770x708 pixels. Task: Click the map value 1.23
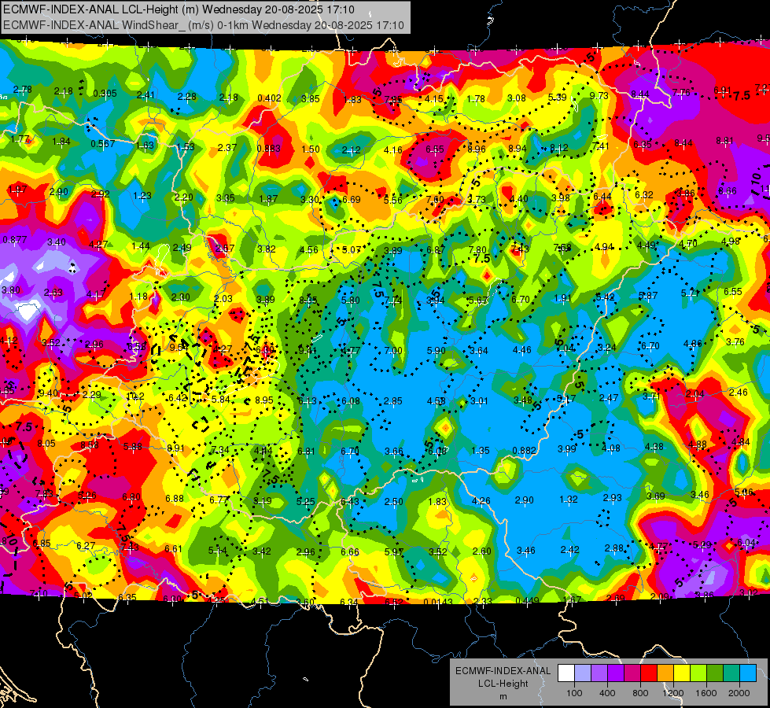coord(142,196)
